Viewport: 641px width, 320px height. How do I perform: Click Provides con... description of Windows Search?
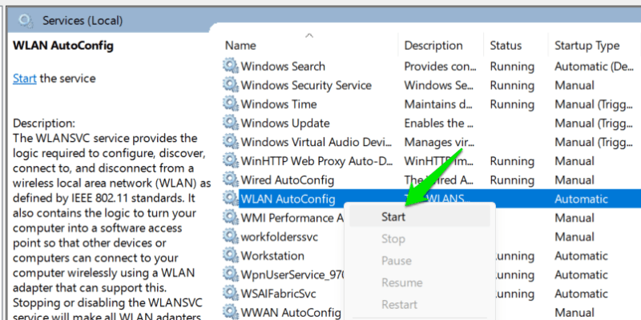pos(440,67)
